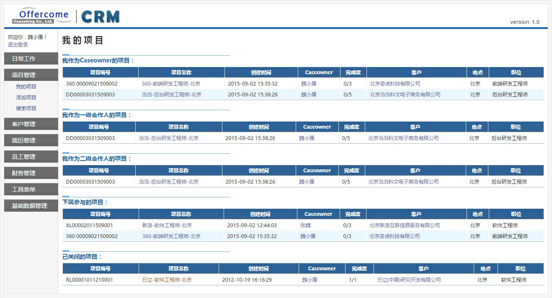The height and width of the screenshot is (298, 552).
Task: Click Caseowner header in 二级合作人 table
Action: point(317,171)
